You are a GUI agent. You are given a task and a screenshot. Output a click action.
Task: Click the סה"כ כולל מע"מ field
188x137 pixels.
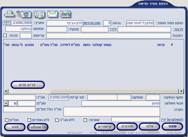pos(19,109)
